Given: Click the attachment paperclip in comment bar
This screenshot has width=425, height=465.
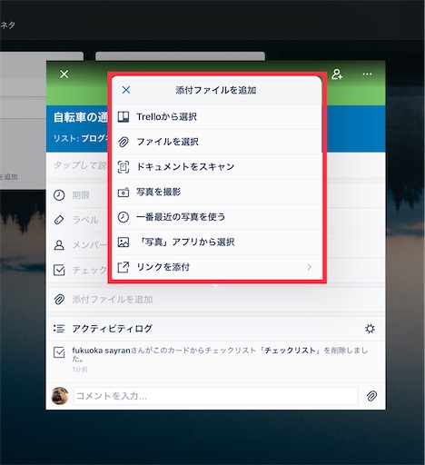Looking at the screenshot, I should (371, 396).
